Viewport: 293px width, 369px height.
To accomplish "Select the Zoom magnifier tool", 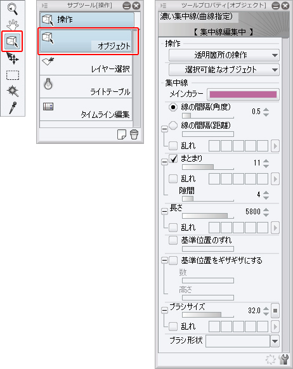I will pyautogui.click(x=12, y=9).
